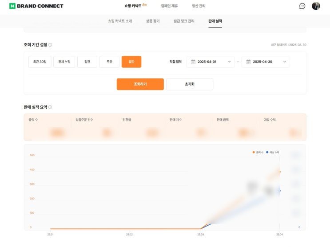Click the info icon beside 판매 실적 요약
330x247 pixels.
pos(50,107)
